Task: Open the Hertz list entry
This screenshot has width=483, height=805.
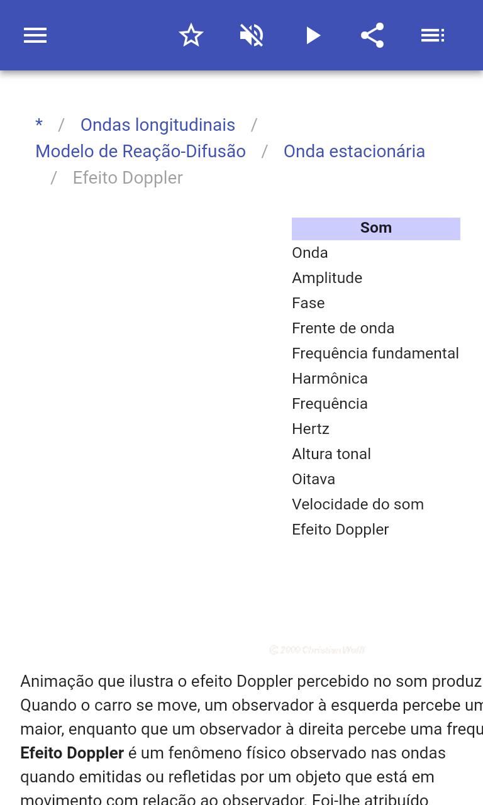Action: pyautogui.click(x=311, y=428)
